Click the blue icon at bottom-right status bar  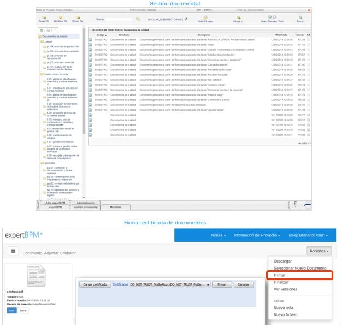[x=308, y=205]
